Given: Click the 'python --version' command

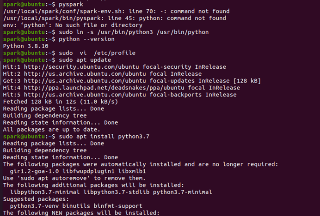Looking at the screenshot, I should coord(87,39).
